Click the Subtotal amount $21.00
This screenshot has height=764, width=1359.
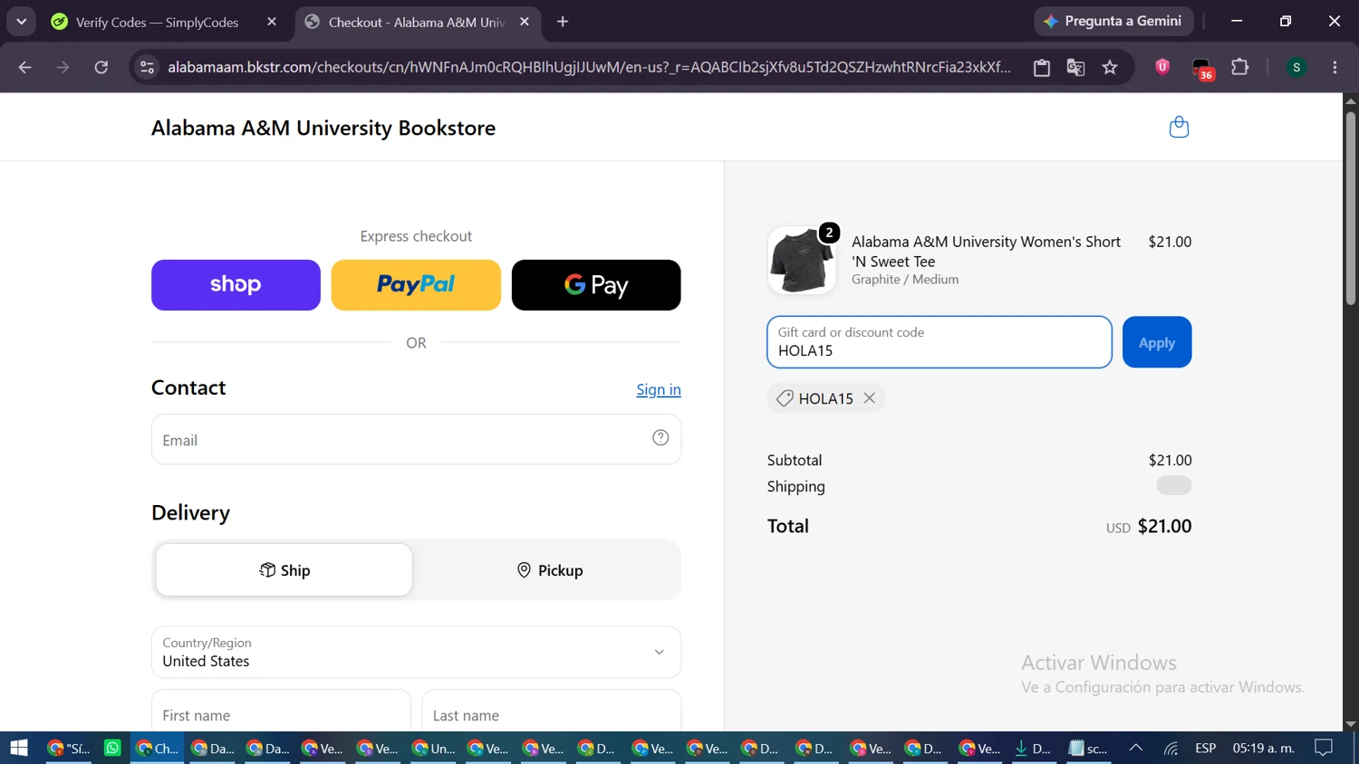tap(1170, 460)
